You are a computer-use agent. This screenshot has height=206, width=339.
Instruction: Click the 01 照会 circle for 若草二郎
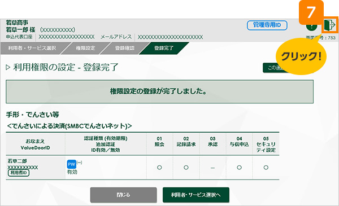tap(159, 168)
